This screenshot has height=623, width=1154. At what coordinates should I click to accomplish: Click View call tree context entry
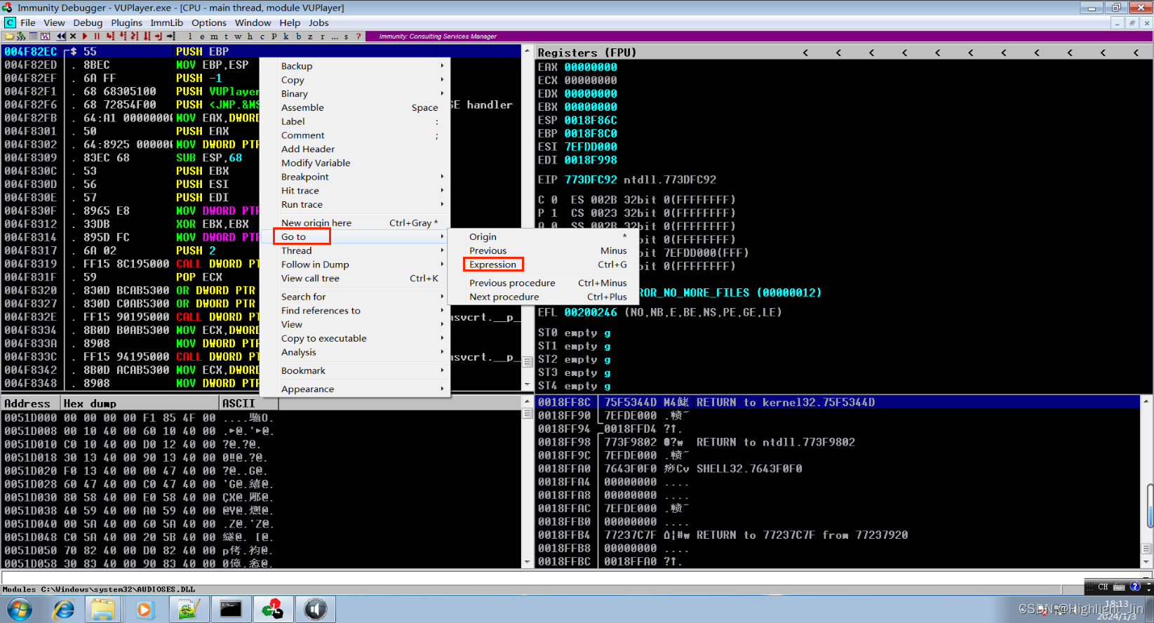(x=310, y=278)
